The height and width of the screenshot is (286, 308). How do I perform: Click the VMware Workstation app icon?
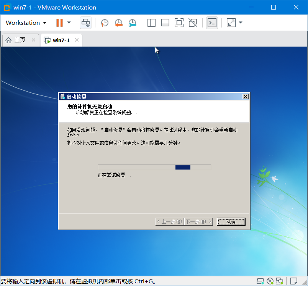(7, 8)
